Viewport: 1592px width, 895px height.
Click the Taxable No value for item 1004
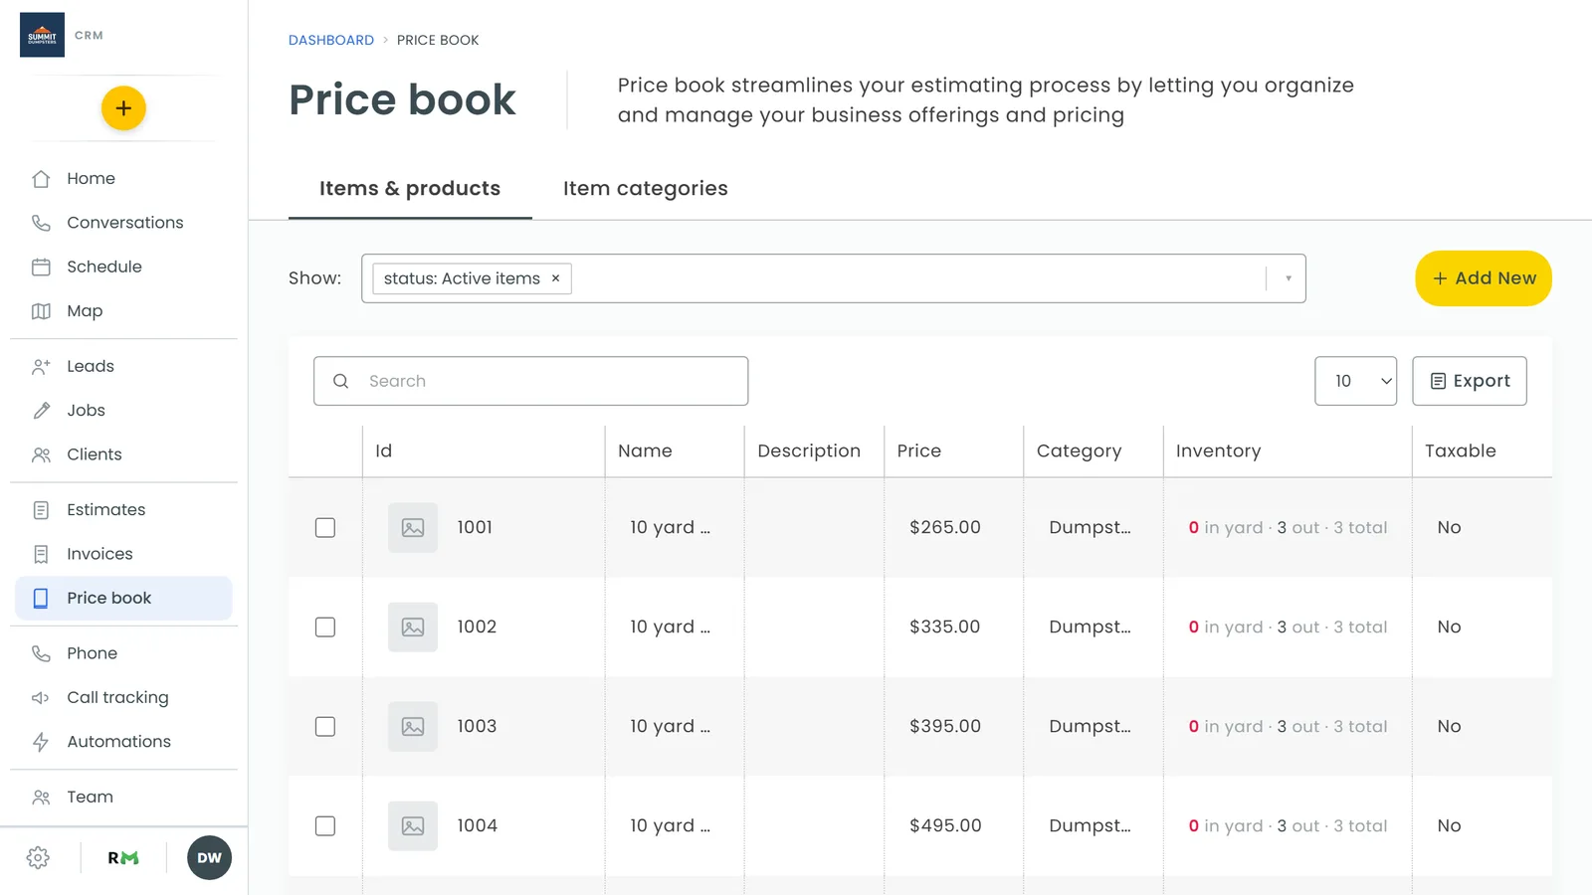(1449, 826)
